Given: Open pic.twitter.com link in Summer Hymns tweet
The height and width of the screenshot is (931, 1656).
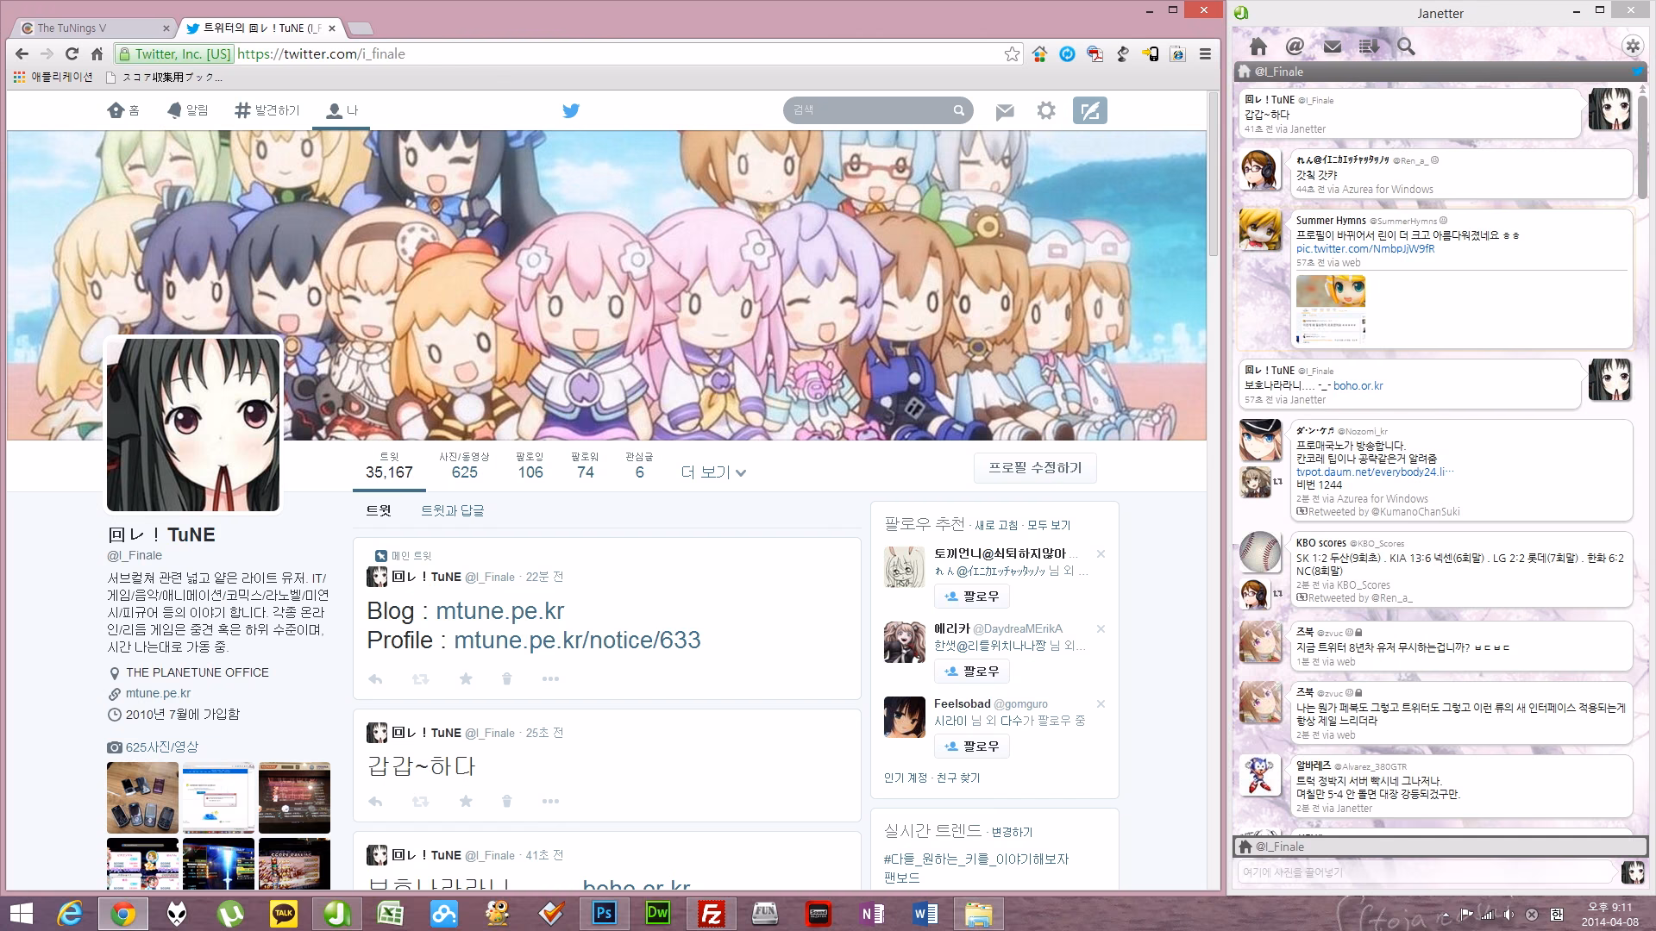Looking at the screenshot, I should (1365, 248).
